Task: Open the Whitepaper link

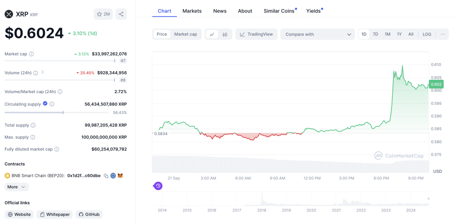Action: click(55, 214)
